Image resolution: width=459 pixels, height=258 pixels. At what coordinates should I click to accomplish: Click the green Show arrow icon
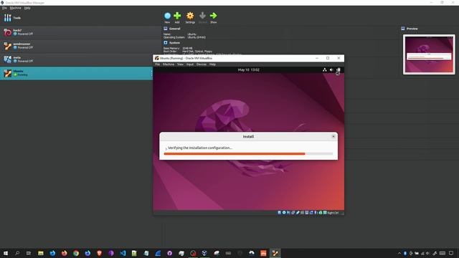(x=214, y=16)
